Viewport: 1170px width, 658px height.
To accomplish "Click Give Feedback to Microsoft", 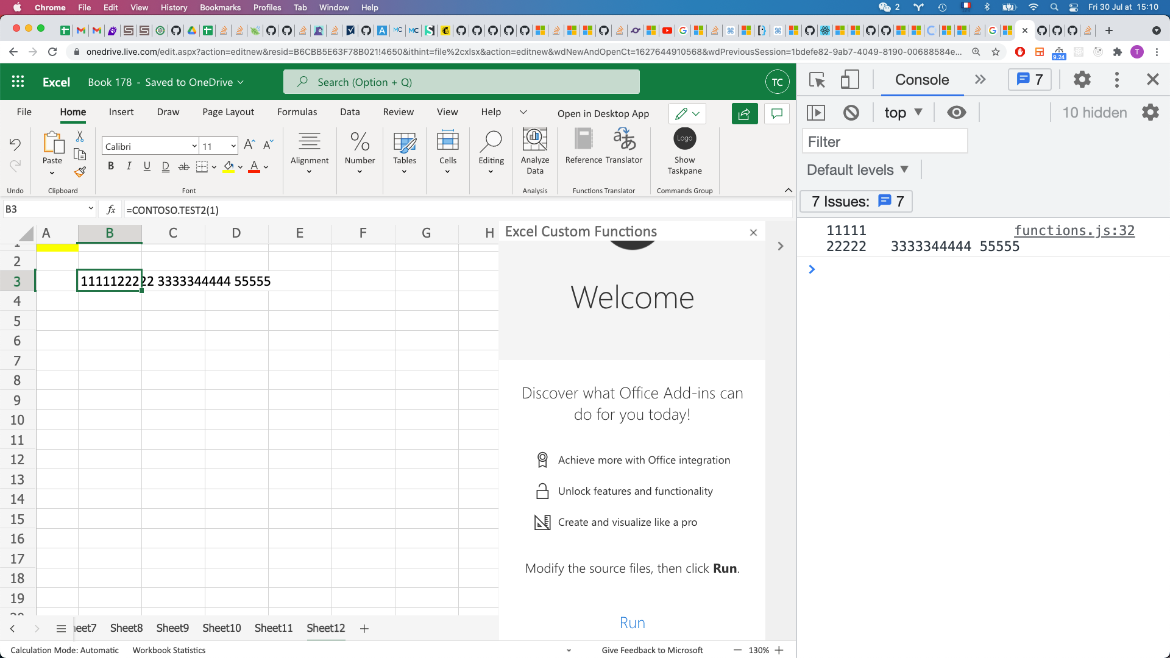I will pos(652,650).
